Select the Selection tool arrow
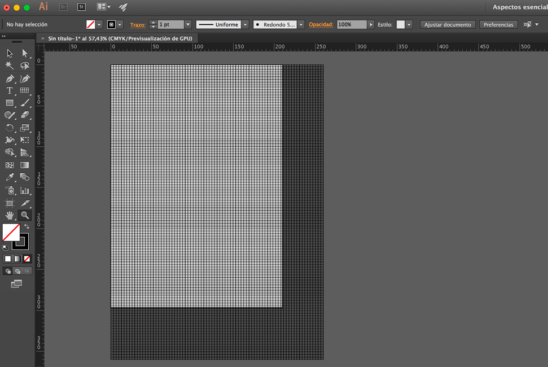The width and height of the screenshot is (548, 367). click(x=10, y=53)
